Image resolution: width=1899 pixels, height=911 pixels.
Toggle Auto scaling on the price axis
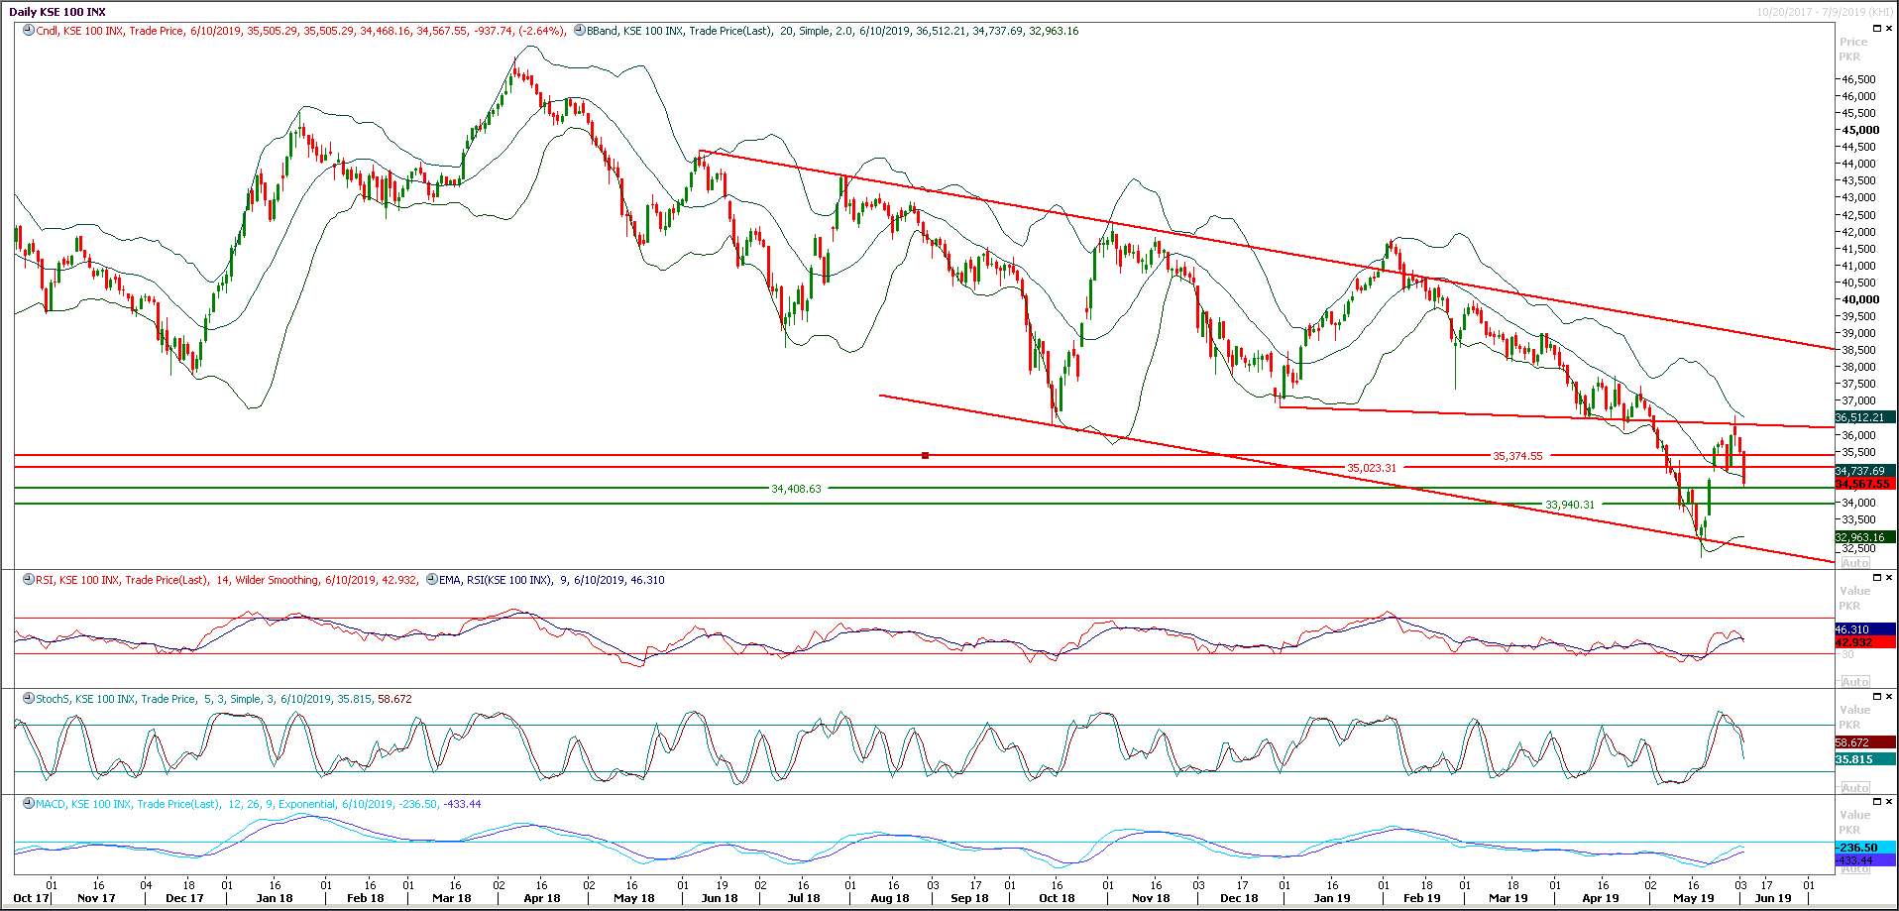(1855, 561)
